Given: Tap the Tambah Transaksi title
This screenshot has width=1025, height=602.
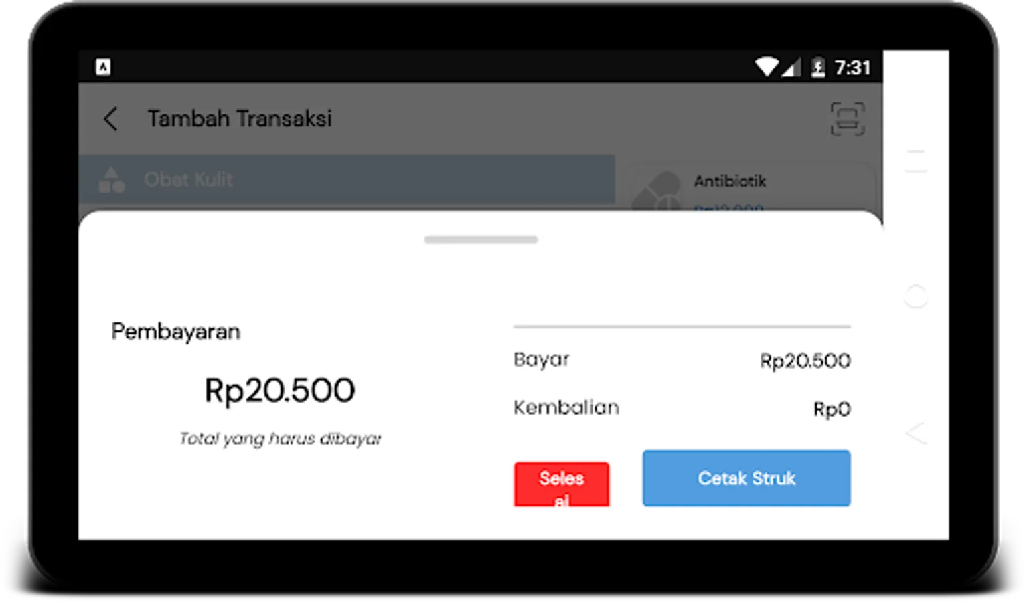Looking at the screenshot, I should click(x=240, y=119).
